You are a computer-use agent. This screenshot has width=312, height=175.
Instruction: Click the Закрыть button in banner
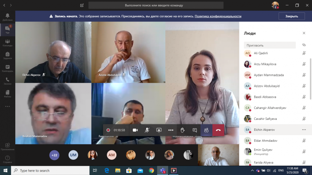(292, 16)
